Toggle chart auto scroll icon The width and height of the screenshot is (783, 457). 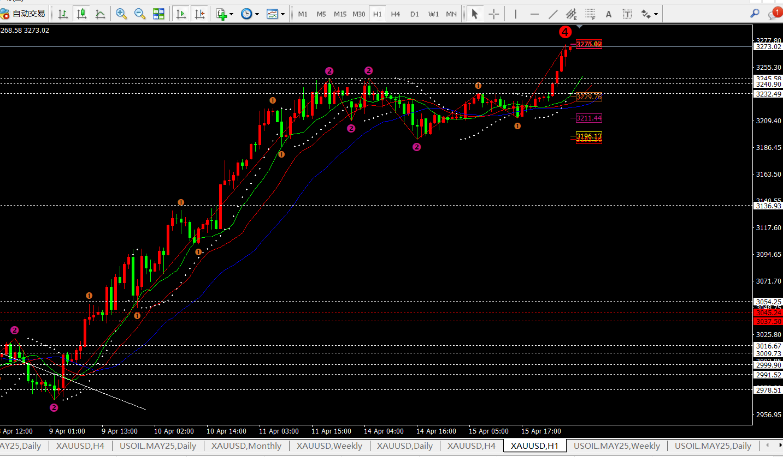tap(181, 14)
